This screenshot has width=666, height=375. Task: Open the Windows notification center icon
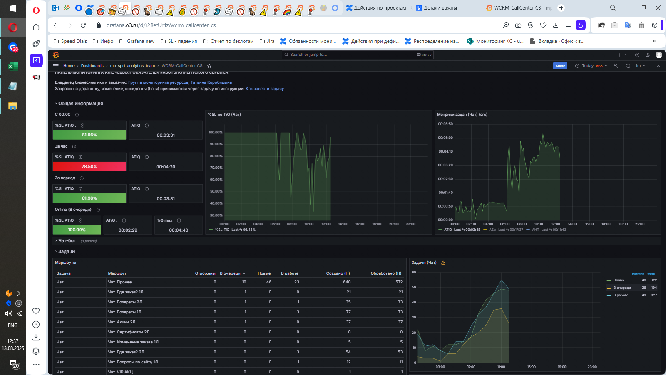[14, 363]
